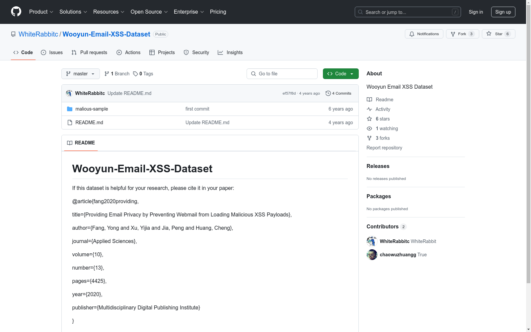This screenshot has width=531, height=332.
Task: Open the Issues tab
Action: [52, 52]
